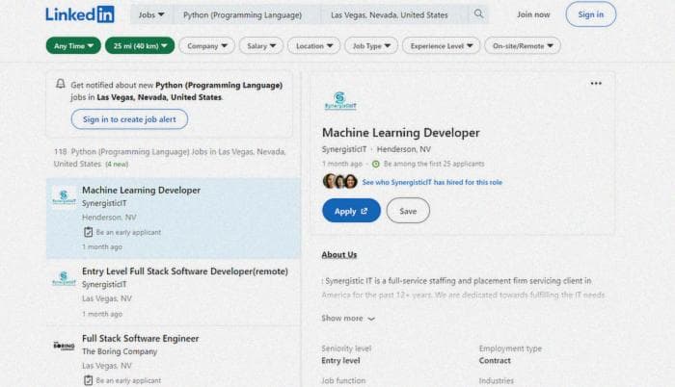Expand the Company filter
675x387 pixels.
207,45
